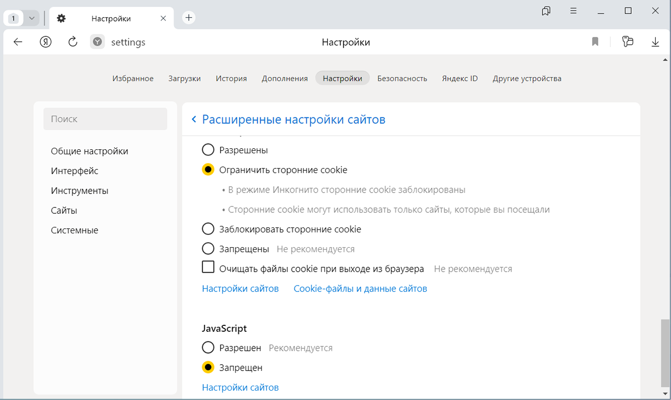Screen dimensions: 671x400
Task: Click the Поиск settings search field
Action: coord(105,119)
